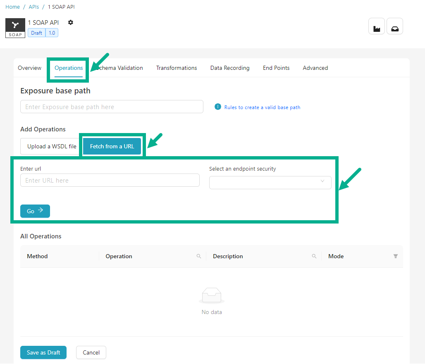Expand the endpoint security dropdown
Image resolution: width=425 pixels, height=364 pixels.
(x=270, y=183)
